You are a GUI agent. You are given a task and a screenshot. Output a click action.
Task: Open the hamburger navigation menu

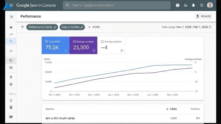point(11,5)
